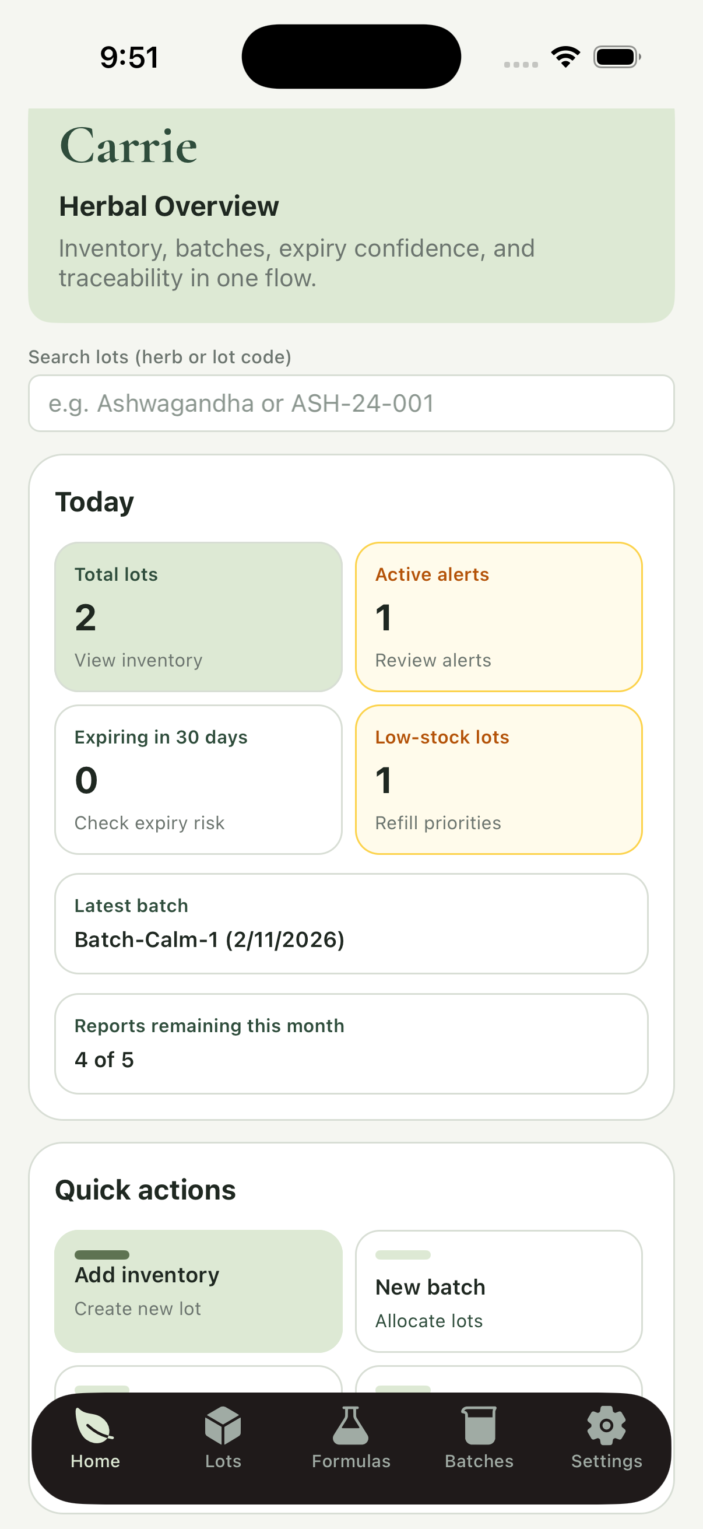Tap Review alerts under Active alerts
This screenshot has width=703, height=1529.
[433, 660]
